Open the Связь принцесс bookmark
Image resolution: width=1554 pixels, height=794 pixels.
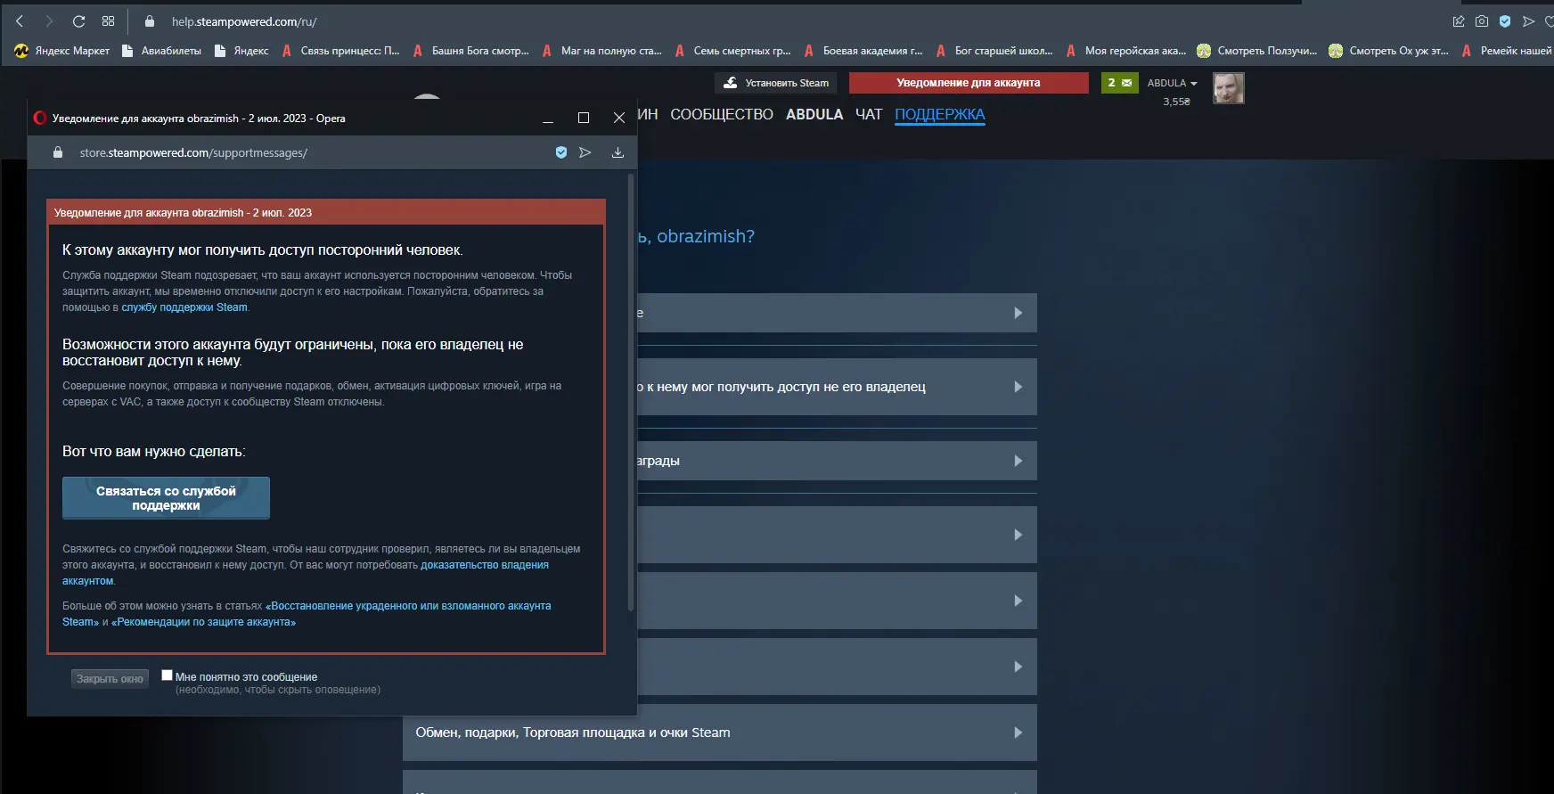(x=340, y=51)
